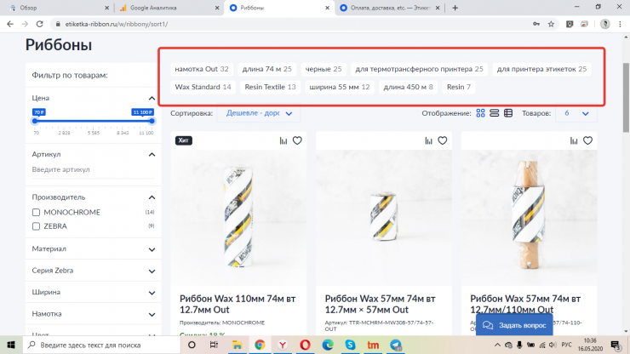This screenshot has width=630, height=354.
Task: Select the Риббоны browser tab
Action: coord(279,8)
